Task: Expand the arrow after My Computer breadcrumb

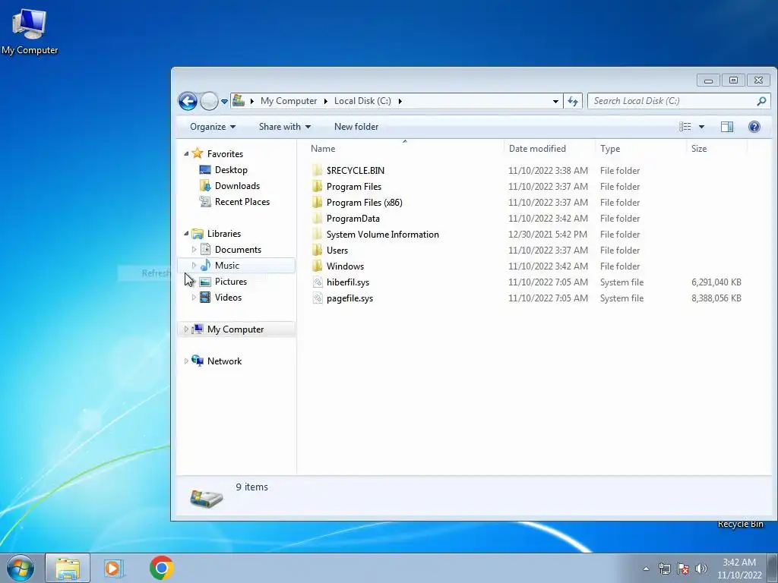Action: tap(325, 101)
